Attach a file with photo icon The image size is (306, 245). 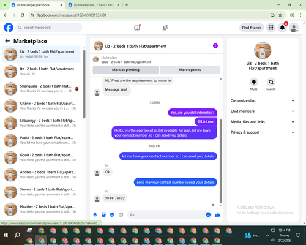click(x=103, y=214)
